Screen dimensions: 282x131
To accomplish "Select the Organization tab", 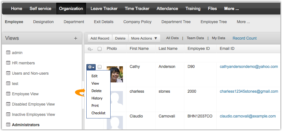I will pos(71,9).
